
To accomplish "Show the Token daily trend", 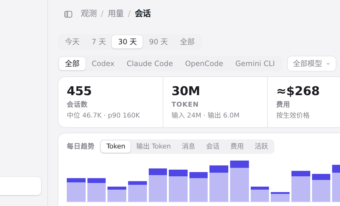I will [116, 146].
